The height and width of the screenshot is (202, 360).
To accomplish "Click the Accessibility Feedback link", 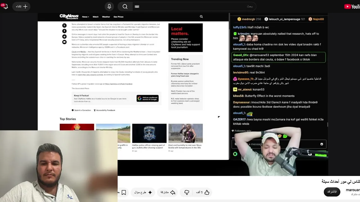I will pos(104,110).
